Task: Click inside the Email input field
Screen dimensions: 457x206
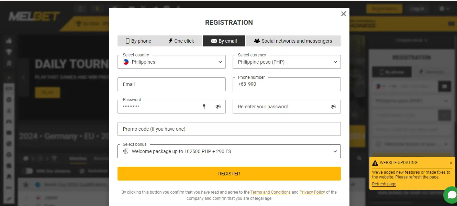Action: pyautogui.click(x=171, y=84)
